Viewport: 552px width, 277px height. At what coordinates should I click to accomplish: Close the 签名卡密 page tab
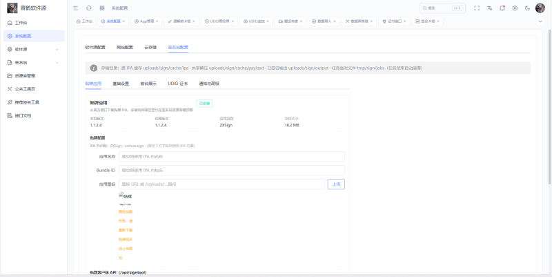point(438,21)
